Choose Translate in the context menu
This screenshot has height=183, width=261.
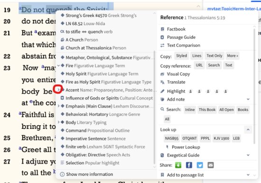pyautogui.click(x=176, y=82)
